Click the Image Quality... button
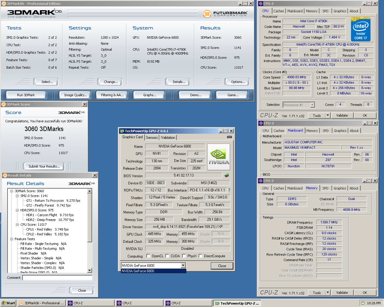The height and width of the screenshot is (307, 384). (x=76, y=95)
